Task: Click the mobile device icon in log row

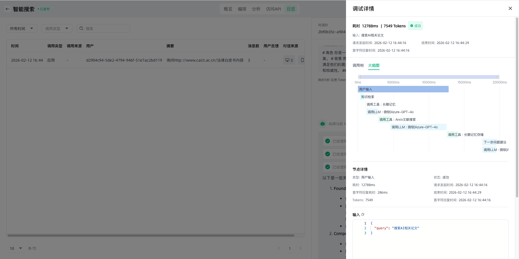Action: 302,60
